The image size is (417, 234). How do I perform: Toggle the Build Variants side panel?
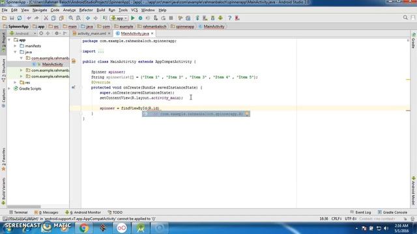tap(3, 191)
